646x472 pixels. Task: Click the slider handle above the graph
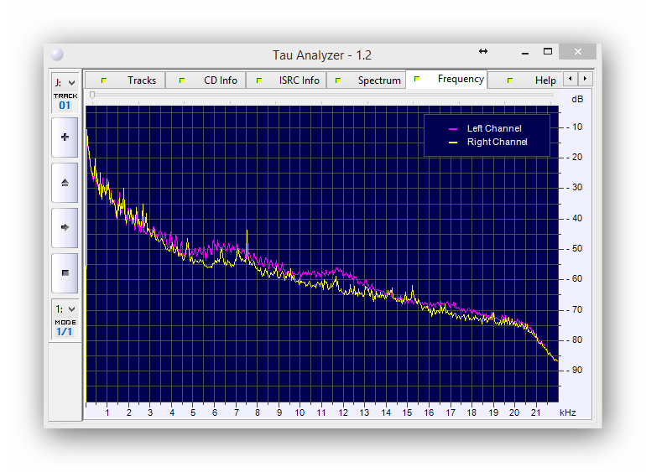click(x=91, y=95)
